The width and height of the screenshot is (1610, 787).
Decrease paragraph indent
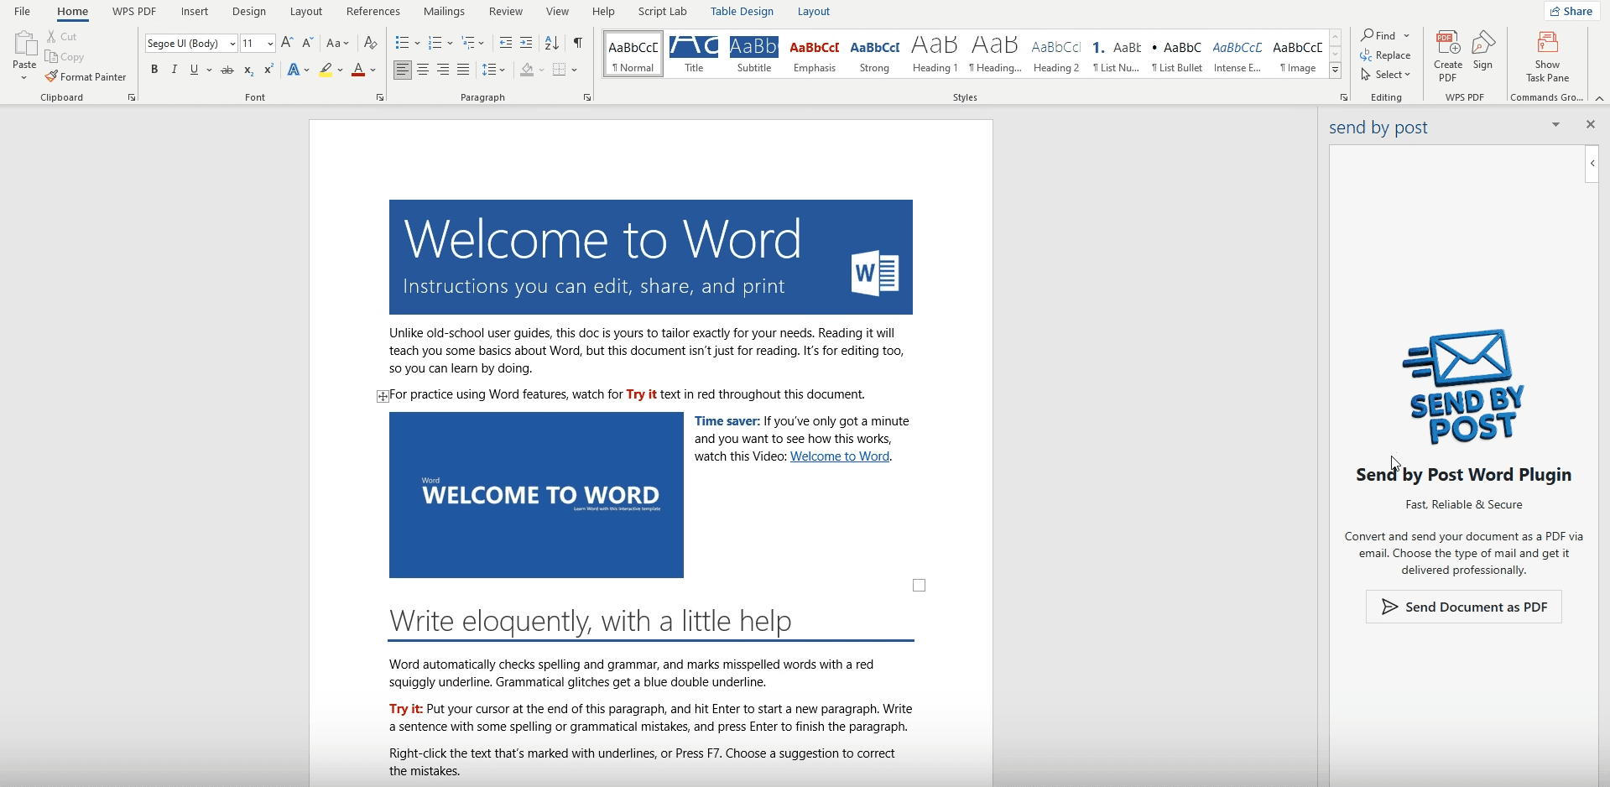(x=505, y=43)
